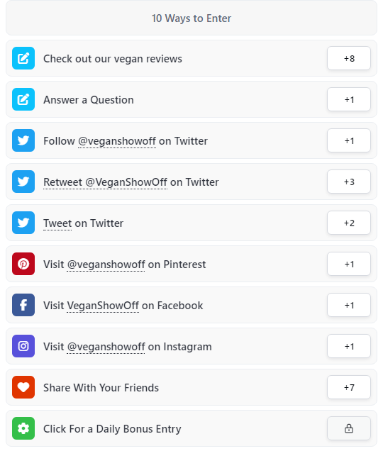Click the purple Instagram icon
Screen dimensions: 383x451
23,346
